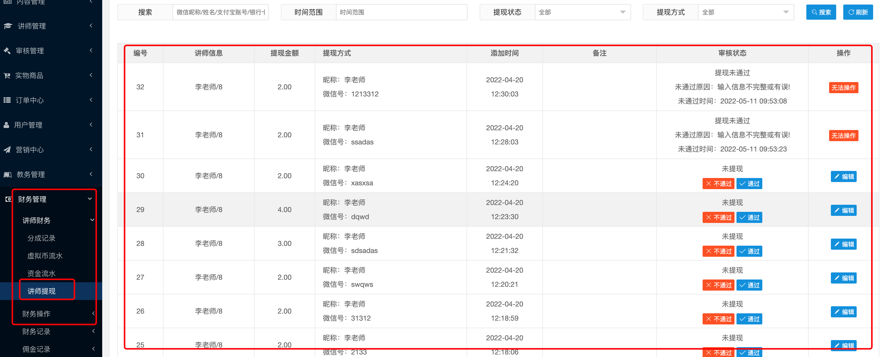
Task: Click the gavel icon beside 审核管理
Action: [x=7, y=51]
